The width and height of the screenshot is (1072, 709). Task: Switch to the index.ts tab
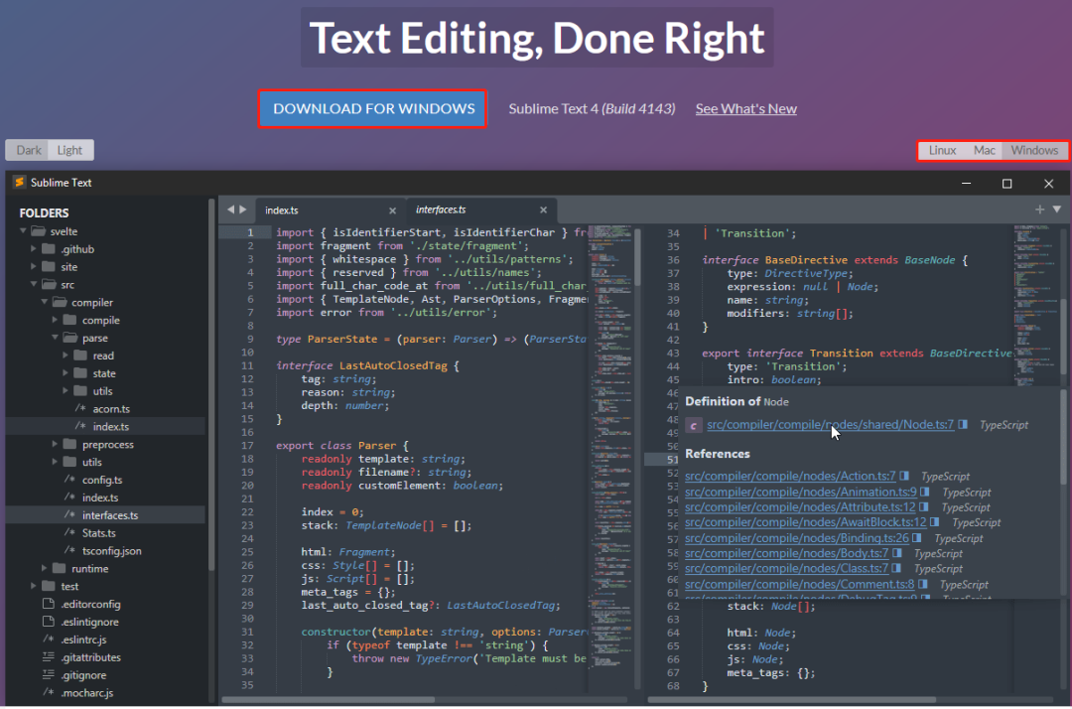[282, 211]
